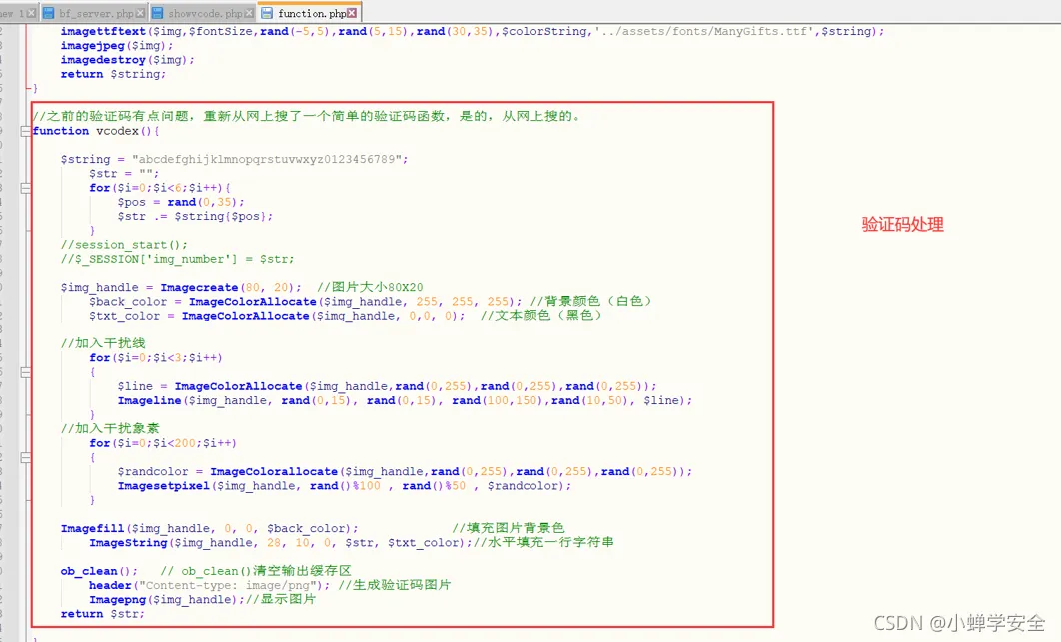Click the '$txt_color = ImageColorAllocate' line
This screenshot has width=1061, height=642.
coord(345,316)
